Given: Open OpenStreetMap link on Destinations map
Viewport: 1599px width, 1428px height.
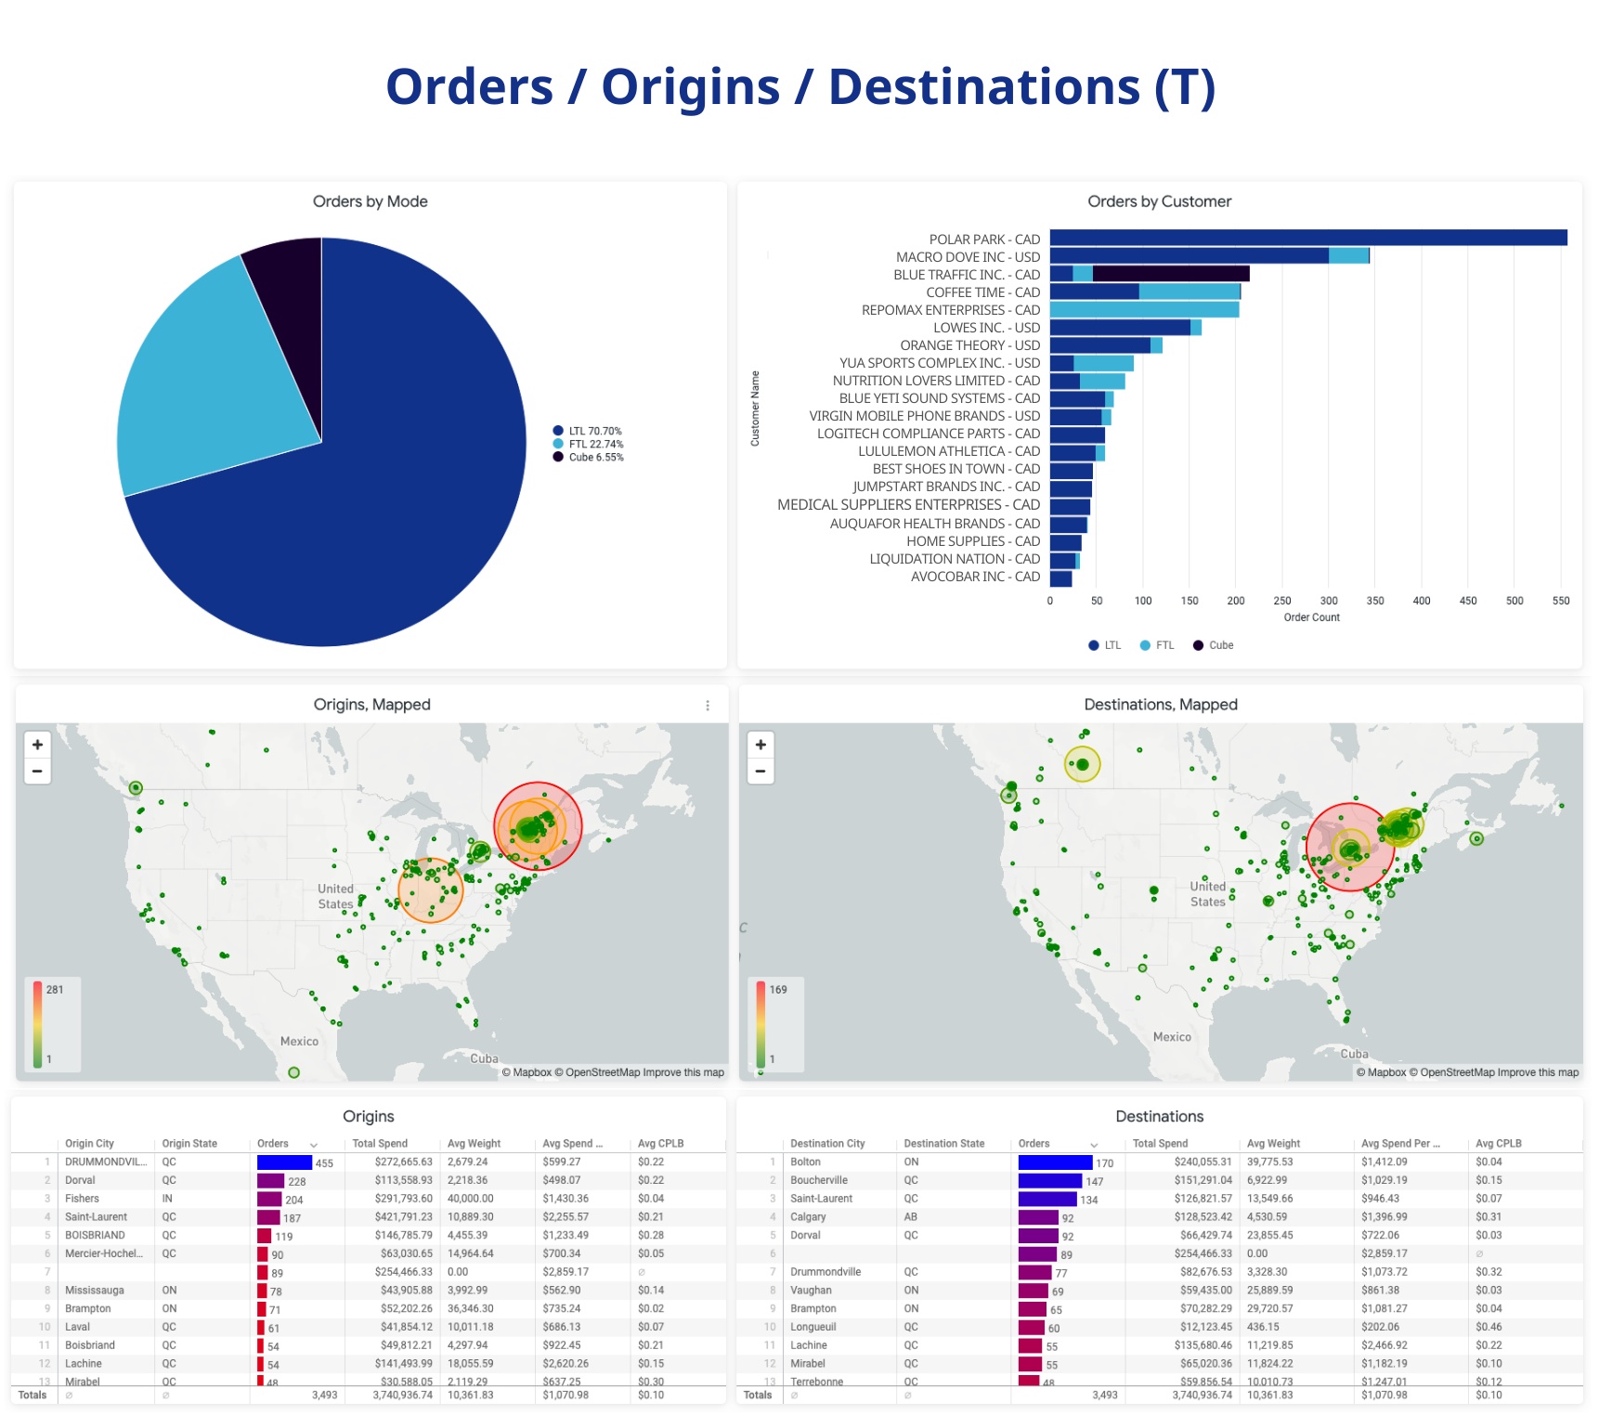Looking at the screenshot, I should [1451, 1072].
